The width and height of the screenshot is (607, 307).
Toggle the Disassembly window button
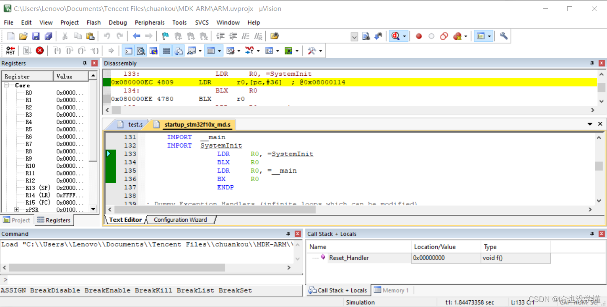click(141, 51)
